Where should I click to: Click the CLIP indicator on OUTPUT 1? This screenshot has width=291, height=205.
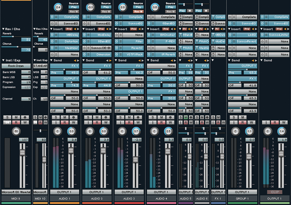(x=275, y=192)
